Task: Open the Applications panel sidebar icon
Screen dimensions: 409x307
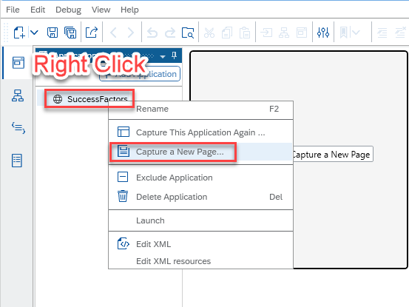Action: [x=18, y=63]
